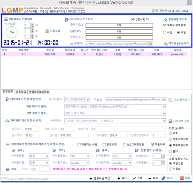Open the 종료 센서필드명 t1(3) dropdown
Viewport: 193px width, 183px height.
point(122,156)
